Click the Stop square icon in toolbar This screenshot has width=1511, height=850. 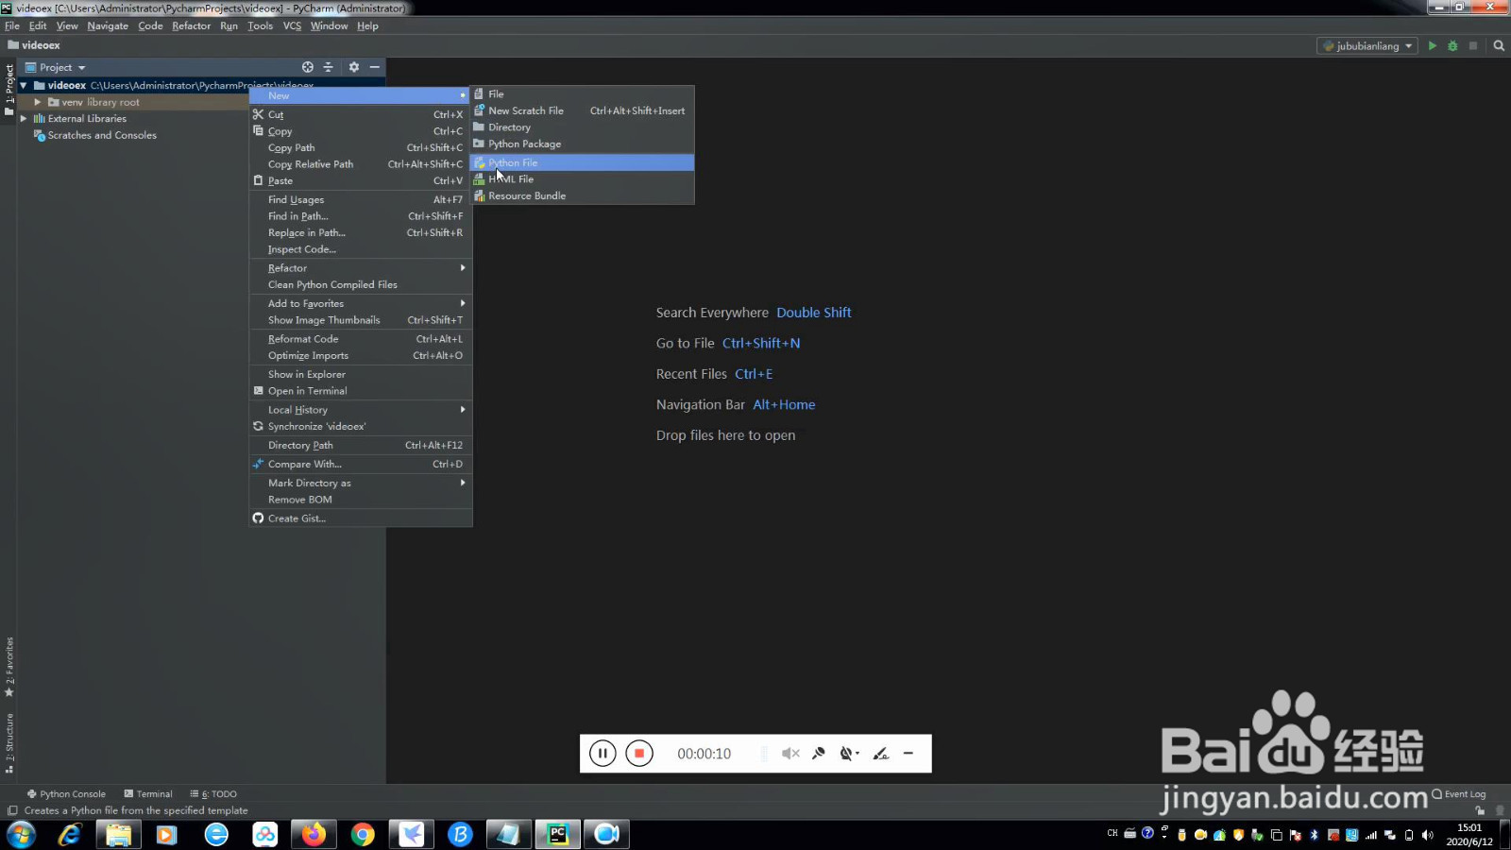tap(1472, 45)
